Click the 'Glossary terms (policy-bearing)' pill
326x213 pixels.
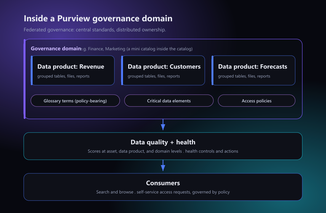point(75,101)
